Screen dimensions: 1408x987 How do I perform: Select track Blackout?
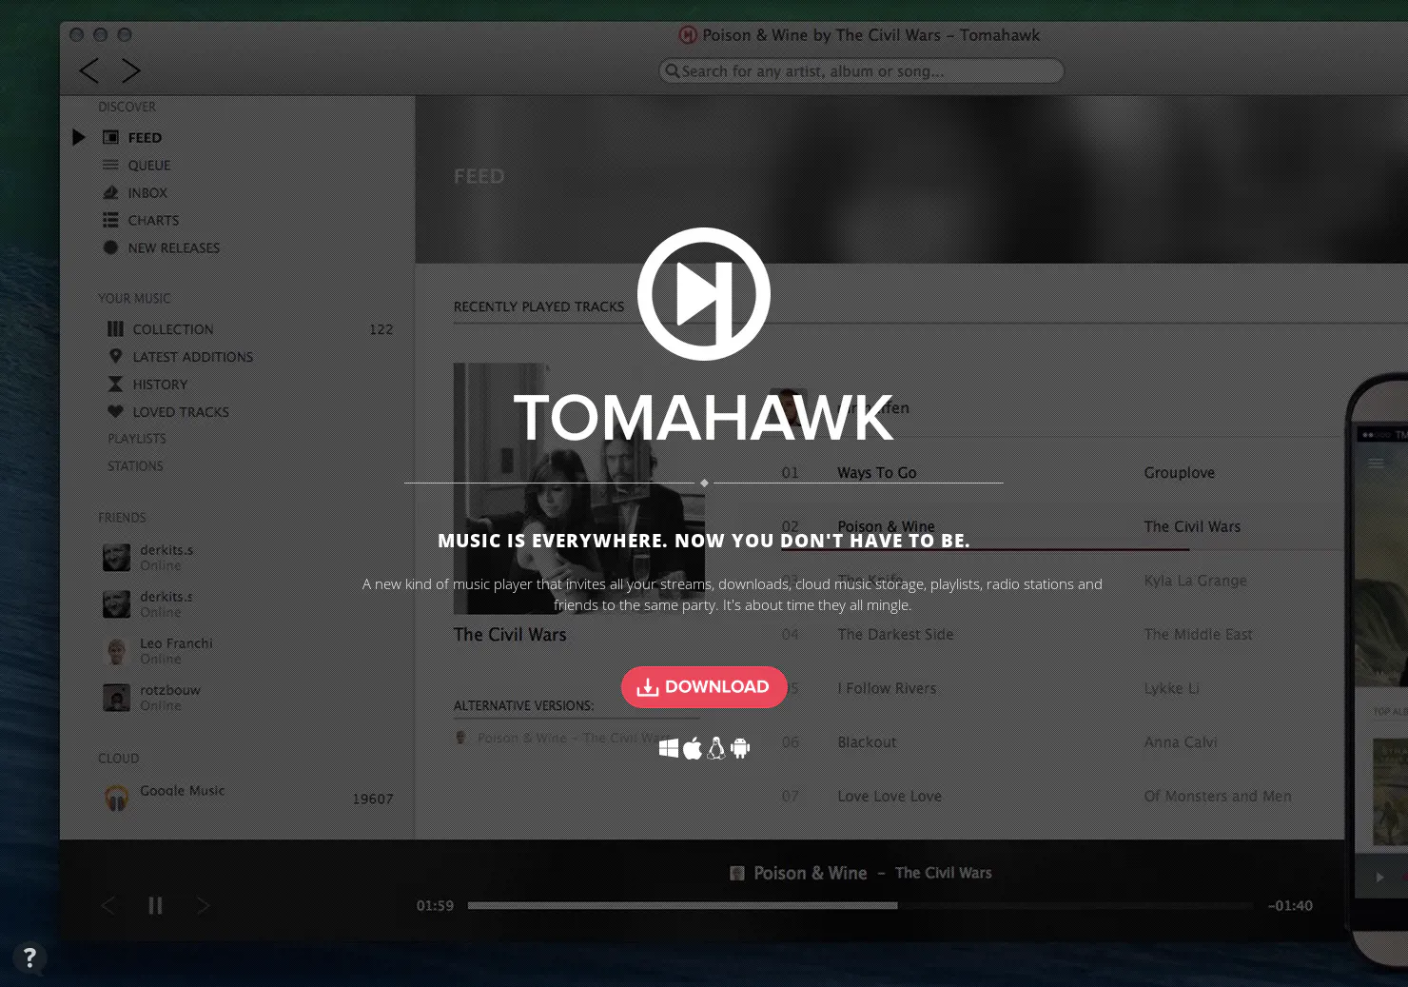click(867, 742)
